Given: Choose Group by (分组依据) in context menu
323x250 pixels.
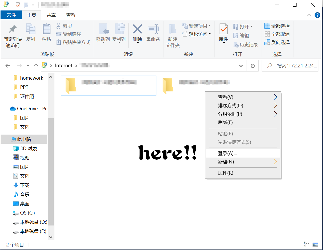Looking at the screenshot, I should tap(243, 114).
